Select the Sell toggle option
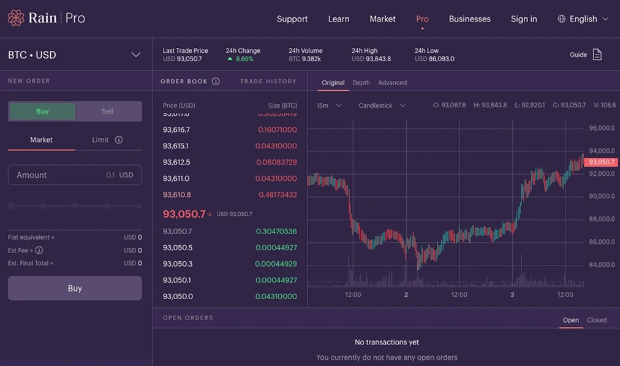This screenshot has width=620, height=366. click(x=108, y=111)
